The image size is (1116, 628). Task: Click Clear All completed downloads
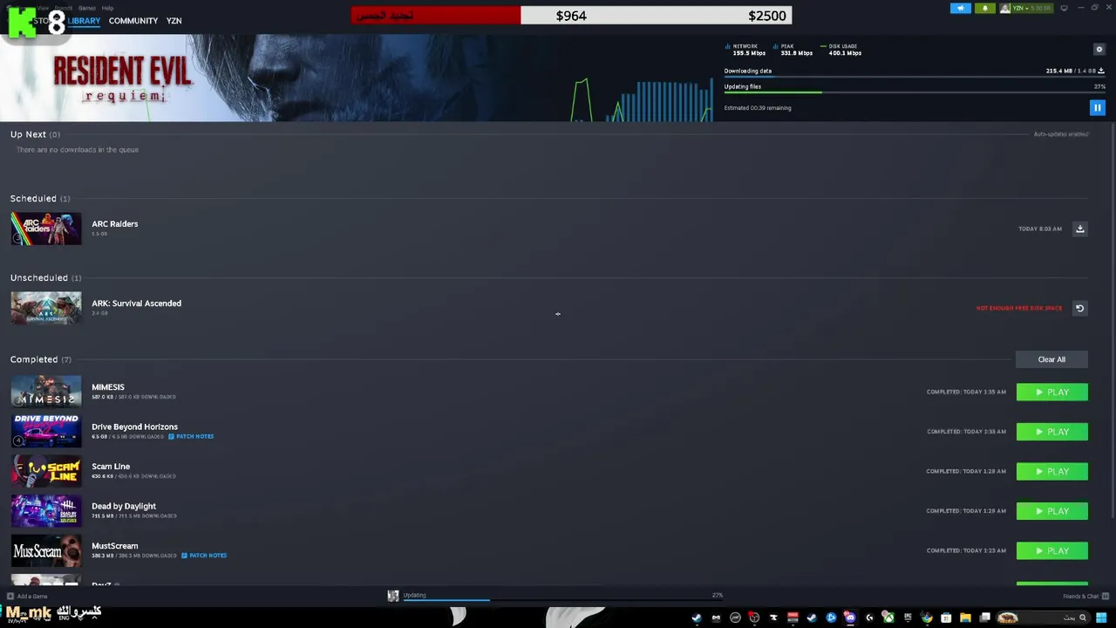(1051, 359)
